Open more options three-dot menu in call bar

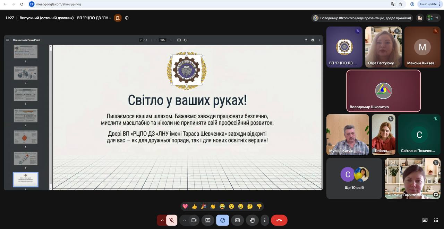point(265,220)
